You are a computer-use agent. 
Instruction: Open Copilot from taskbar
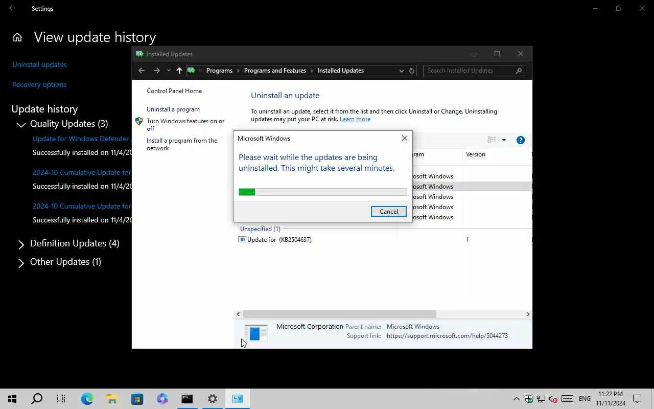tap(162, 399)
